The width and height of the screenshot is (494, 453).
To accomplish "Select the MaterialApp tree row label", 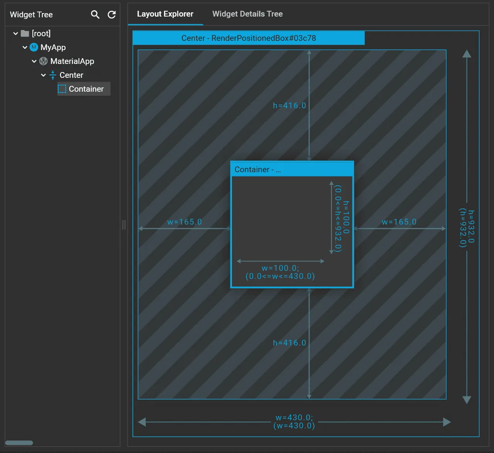I will [x=72, y=61].
